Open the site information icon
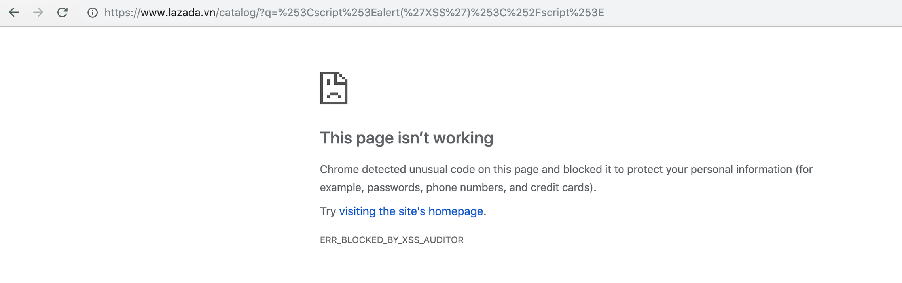Viewport: 902px width, 283px height. (x=93, y=13)
